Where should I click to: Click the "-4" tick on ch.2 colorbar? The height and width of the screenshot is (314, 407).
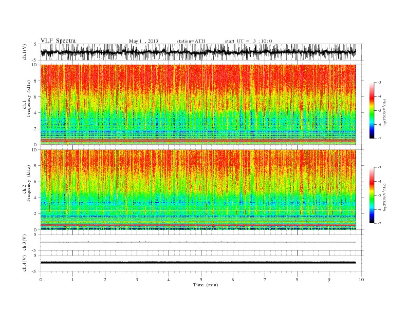click(x=379, y=181)
